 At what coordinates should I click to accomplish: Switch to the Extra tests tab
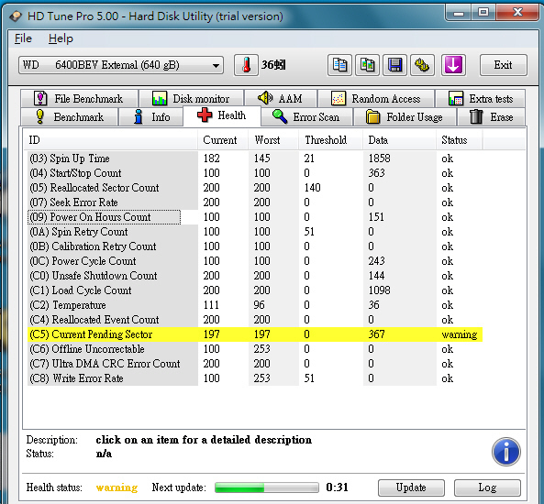coord(481,98)
